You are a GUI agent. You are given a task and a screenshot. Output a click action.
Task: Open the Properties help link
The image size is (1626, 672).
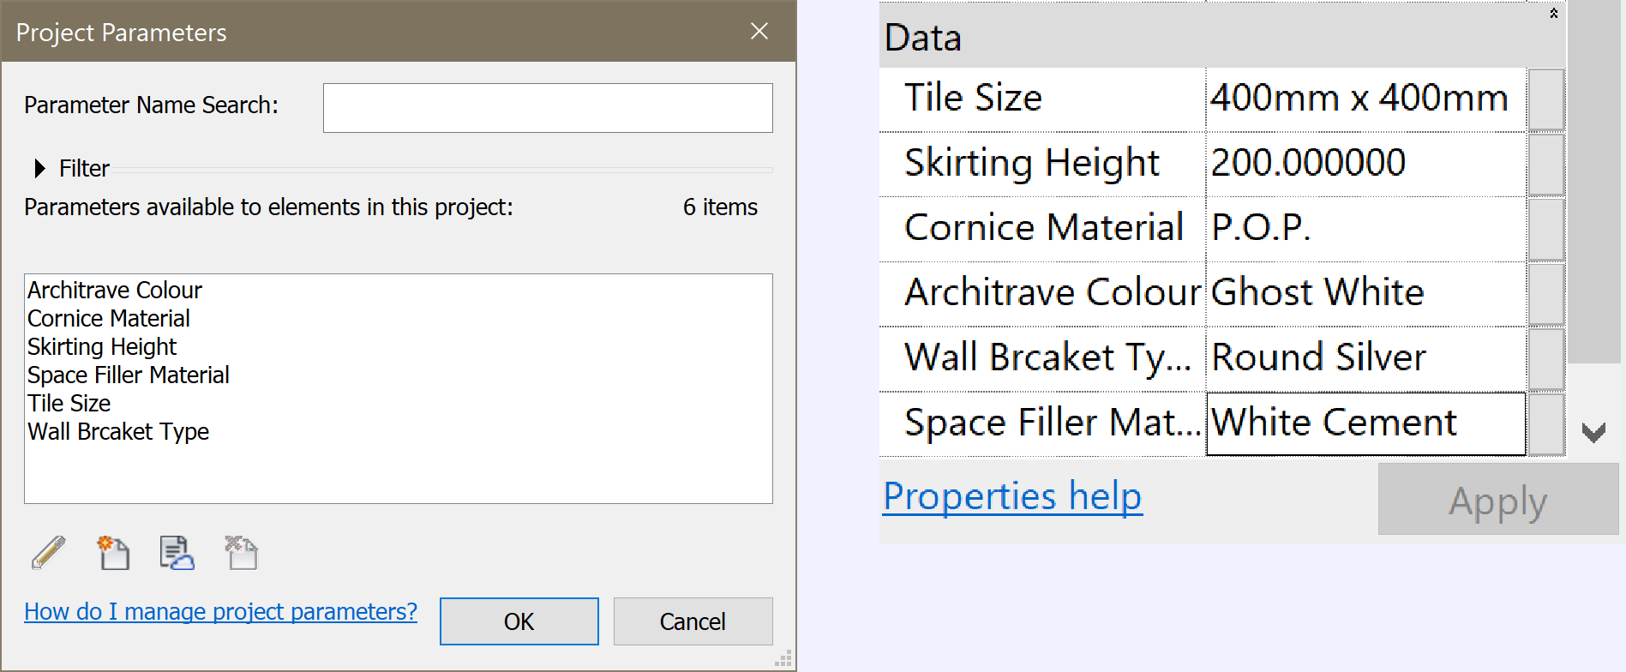coord(1012,497)
